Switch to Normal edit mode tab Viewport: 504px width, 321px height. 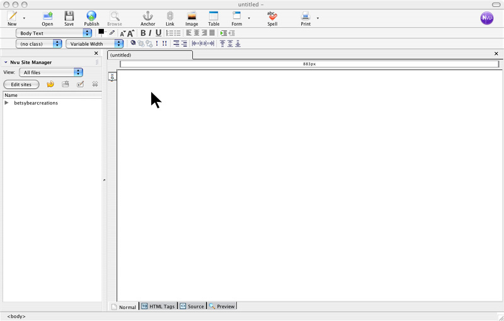coord(123,307)
